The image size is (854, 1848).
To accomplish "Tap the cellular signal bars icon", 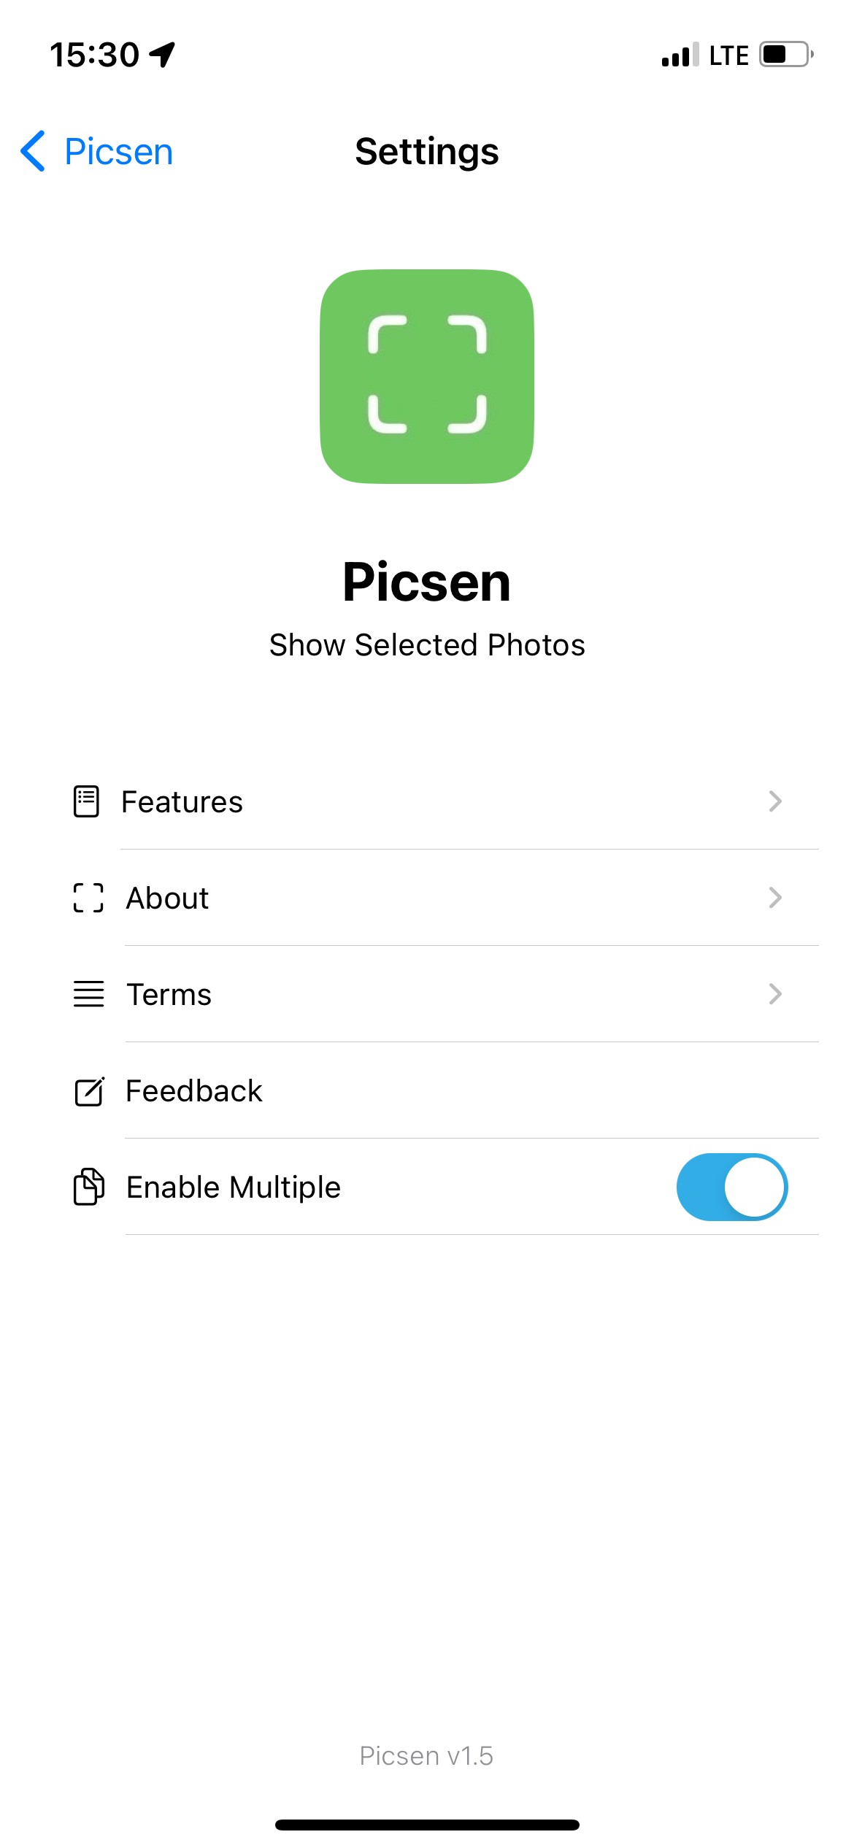I will tap(680, 55).
